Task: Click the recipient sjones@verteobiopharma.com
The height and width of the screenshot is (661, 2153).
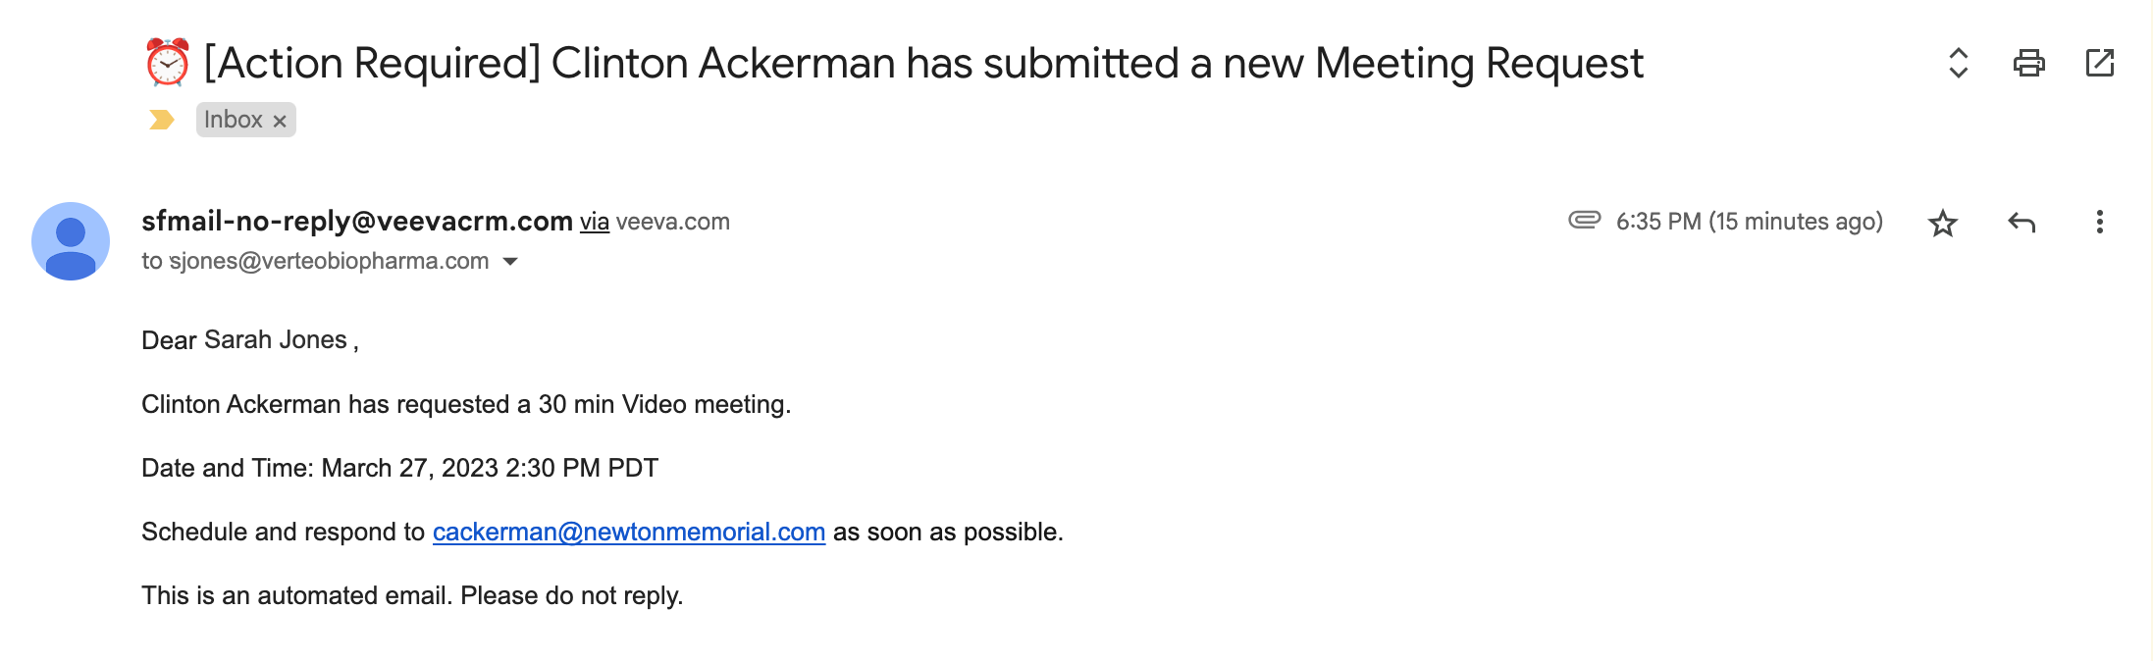Action: click(329, 262)
